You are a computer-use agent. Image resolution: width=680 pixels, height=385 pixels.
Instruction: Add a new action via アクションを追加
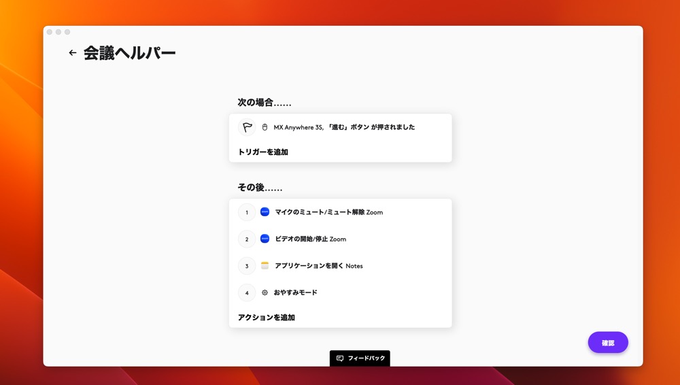coord(267,318)
